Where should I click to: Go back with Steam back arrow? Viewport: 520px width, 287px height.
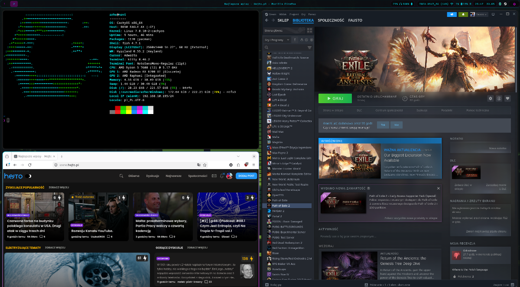(x=267, y=20)
